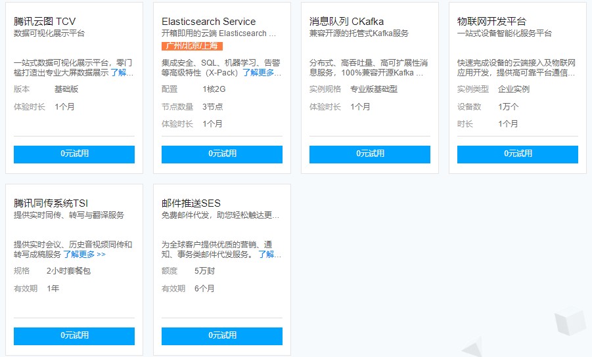The height and width of the screenshot is (357, 592).
Task: Click 0元试用 button for Elasticsearch Service
Action: (222, 154)
